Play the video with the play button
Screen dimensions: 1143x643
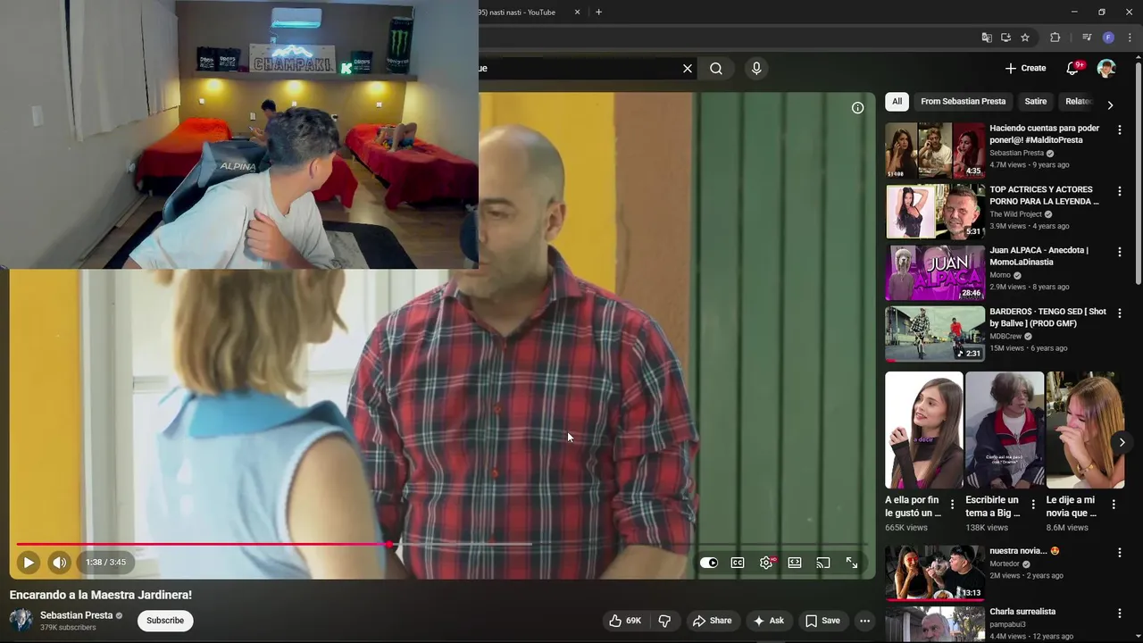(x=28, y=563)
